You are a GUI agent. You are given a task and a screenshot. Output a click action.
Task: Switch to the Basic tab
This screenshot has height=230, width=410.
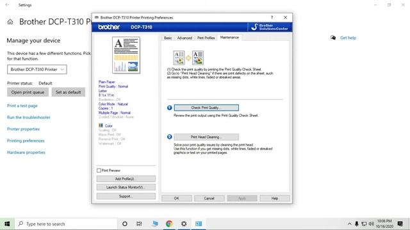[168, 38]
